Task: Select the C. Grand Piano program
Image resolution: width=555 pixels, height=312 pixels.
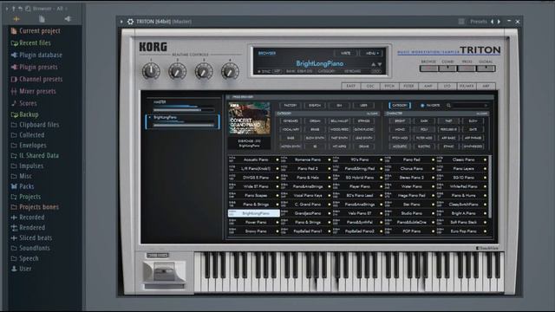Action: 307,205
